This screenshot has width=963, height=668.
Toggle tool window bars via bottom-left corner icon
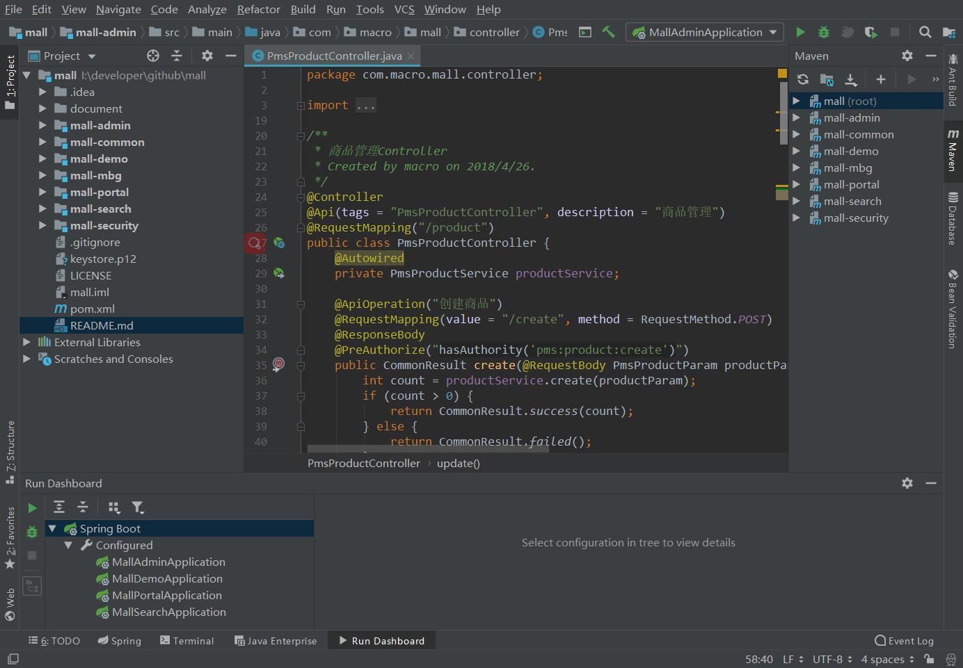[13, 659]
